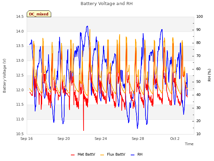Viewport: 214px width, 161px height.
Task: Click the RH blue legend swatch
Action: coord(133,155)
